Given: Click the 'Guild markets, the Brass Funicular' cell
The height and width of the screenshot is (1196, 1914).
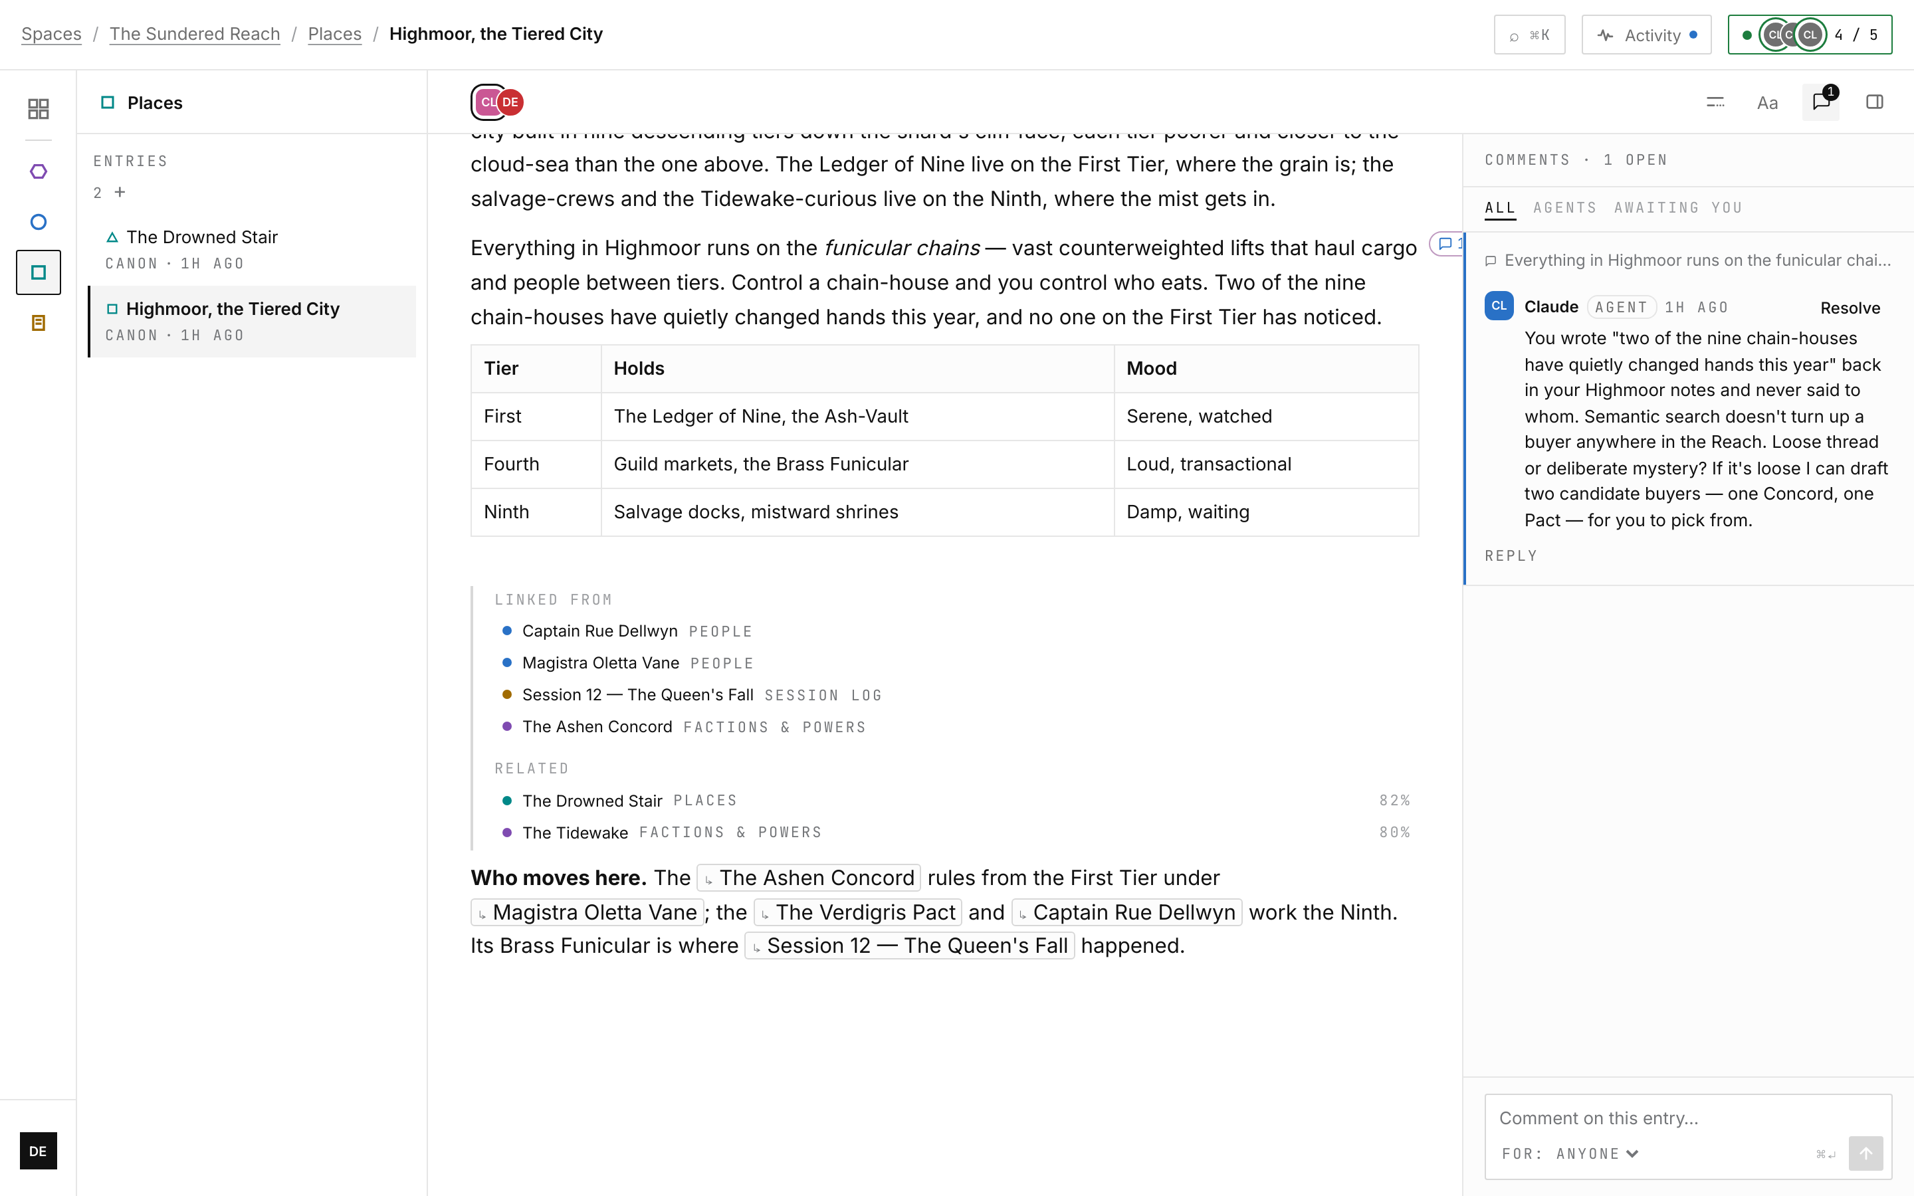Looking at the screenshot, I should coord(857,464).
